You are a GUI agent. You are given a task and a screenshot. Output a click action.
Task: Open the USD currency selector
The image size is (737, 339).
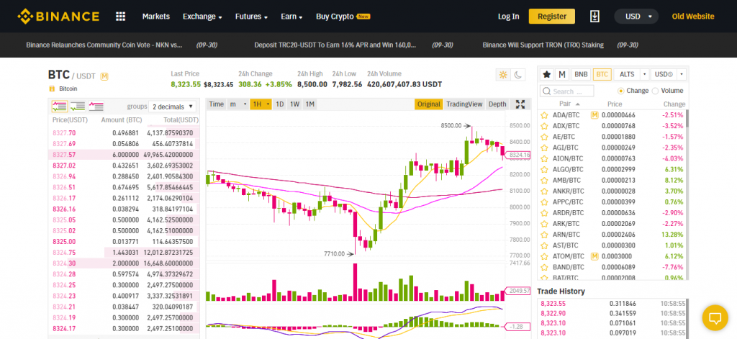point(636,17)
